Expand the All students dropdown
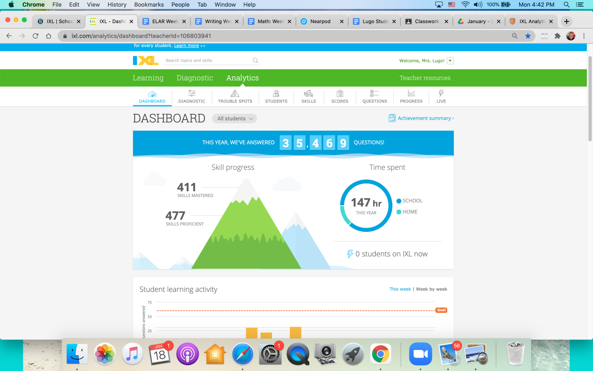The height and width of the screenshot is (371, 593). coord(235,119)
